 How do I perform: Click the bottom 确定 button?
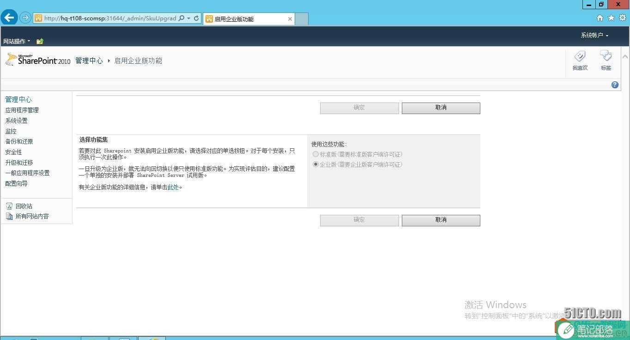coord(359,220)
